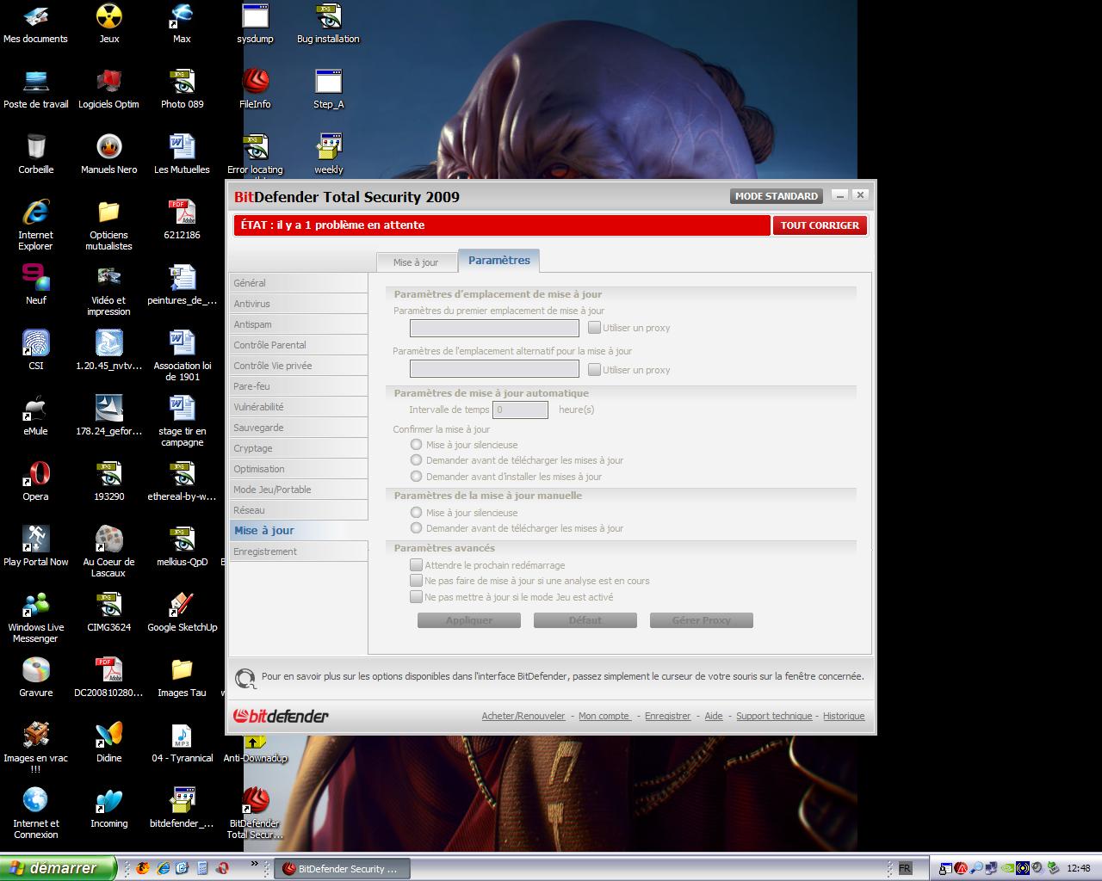Click the Firefox quick launch icon
1102x881 pixels.
[x=142, y=868]
